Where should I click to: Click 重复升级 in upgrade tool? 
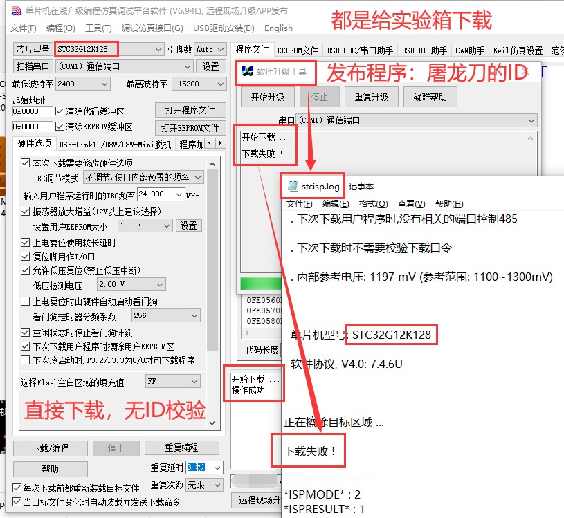(371, 97)
